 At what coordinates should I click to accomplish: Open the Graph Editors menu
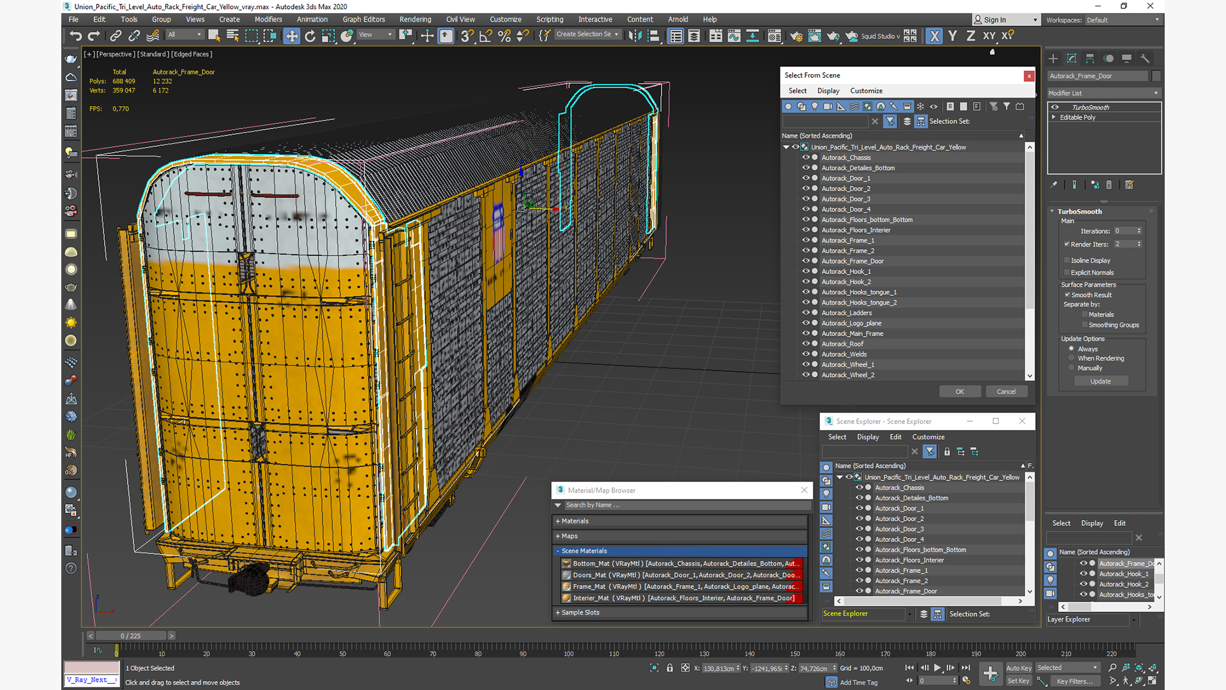point(363,20)
